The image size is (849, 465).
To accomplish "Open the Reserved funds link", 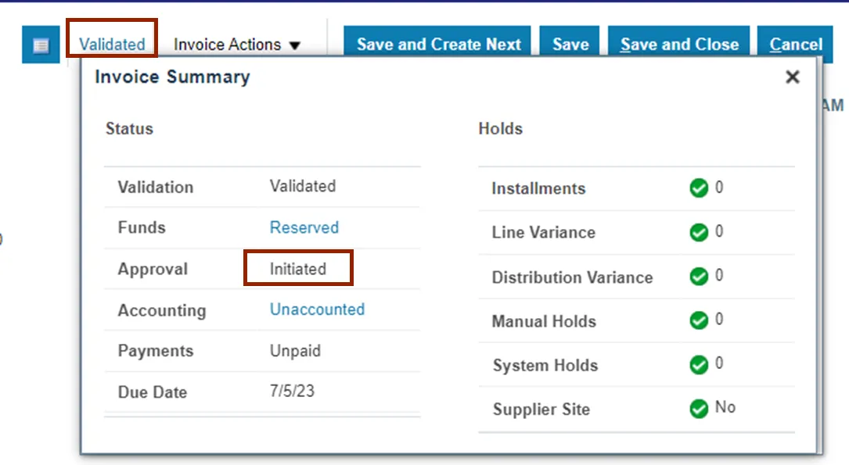I will (304, 227).
